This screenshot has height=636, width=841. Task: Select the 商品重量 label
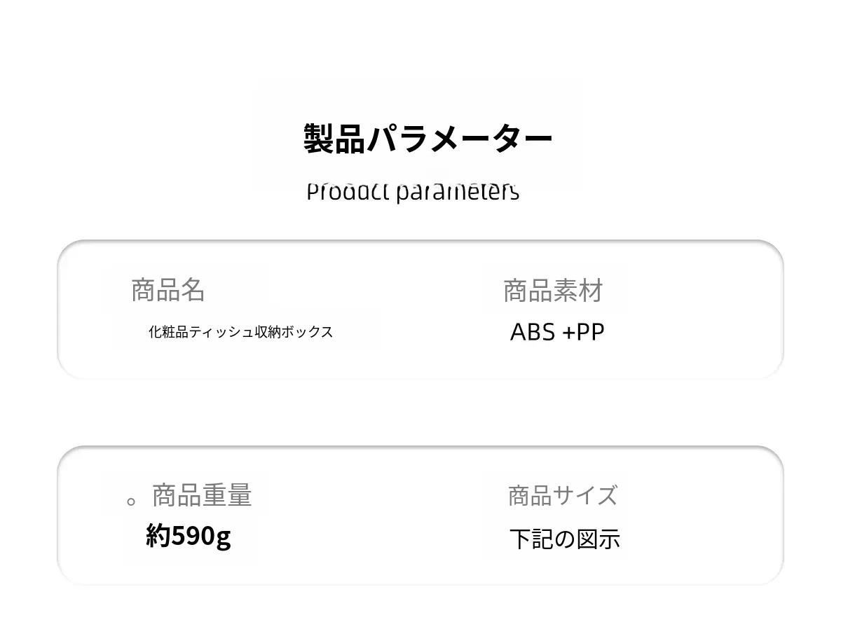tap(202, 495)
